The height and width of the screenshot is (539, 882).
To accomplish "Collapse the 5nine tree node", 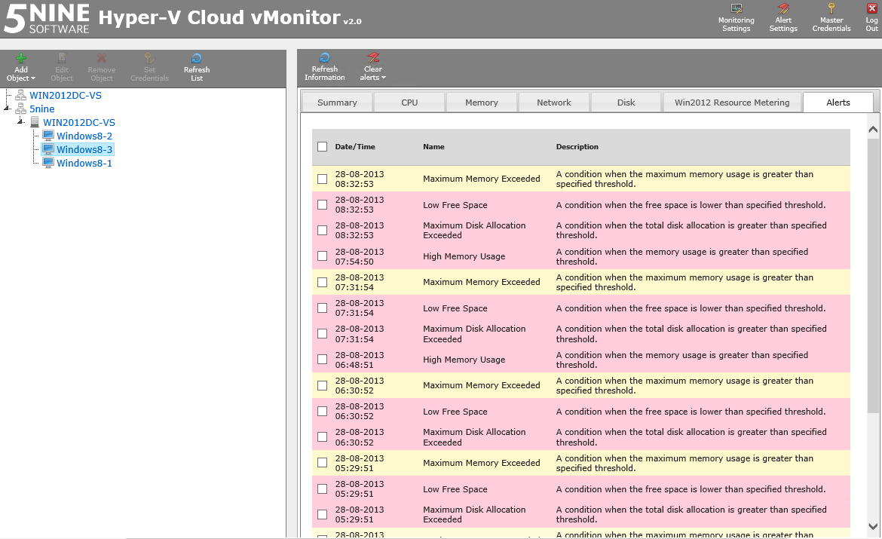I will (x=7, y=108).
